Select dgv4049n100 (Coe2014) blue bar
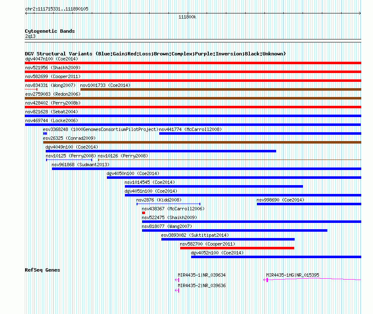This screenshot has height=314, width=373. (x=161, y=151)
